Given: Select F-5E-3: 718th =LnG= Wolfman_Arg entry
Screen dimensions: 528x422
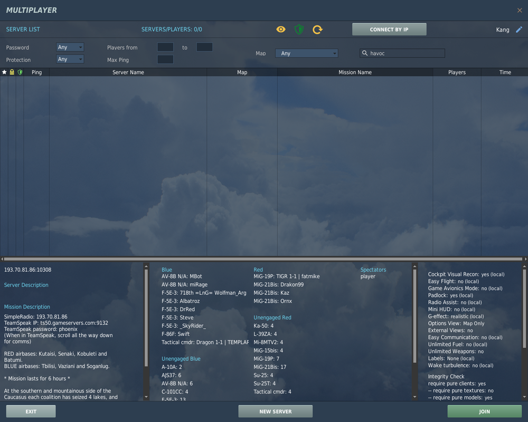Looking at the screenshot, I should coord(204,293).
